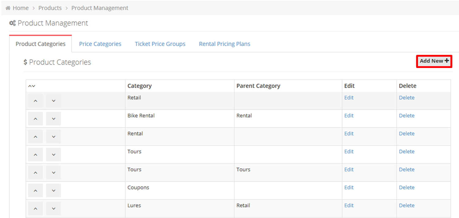Move the Bike Rental row down
This screenshot has height=218, width=459.
(x=54, y=119)
